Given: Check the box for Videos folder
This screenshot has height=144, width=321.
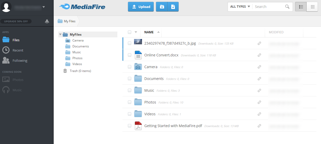Looking at the screenshot, I should (130, 114).
